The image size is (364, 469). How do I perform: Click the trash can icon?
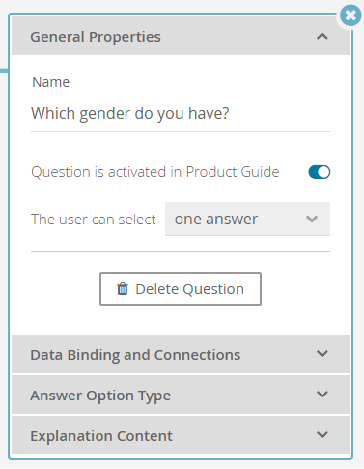pyautogui.click(x=123, y=289)
